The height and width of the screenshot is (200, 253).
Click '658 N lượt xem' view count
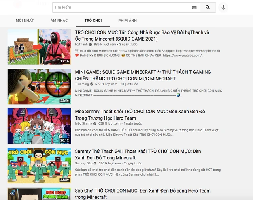click(110, 123)
